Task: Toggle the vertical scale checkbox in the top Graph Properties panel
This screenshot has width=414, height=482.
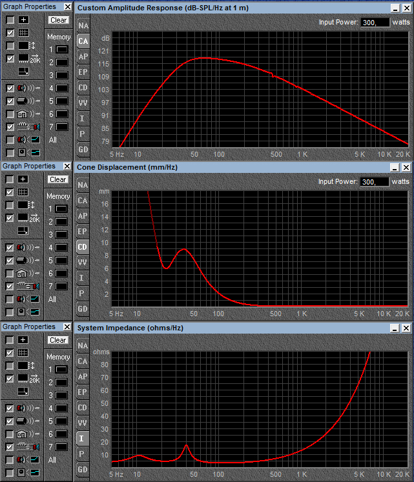Action: point(10,46)
